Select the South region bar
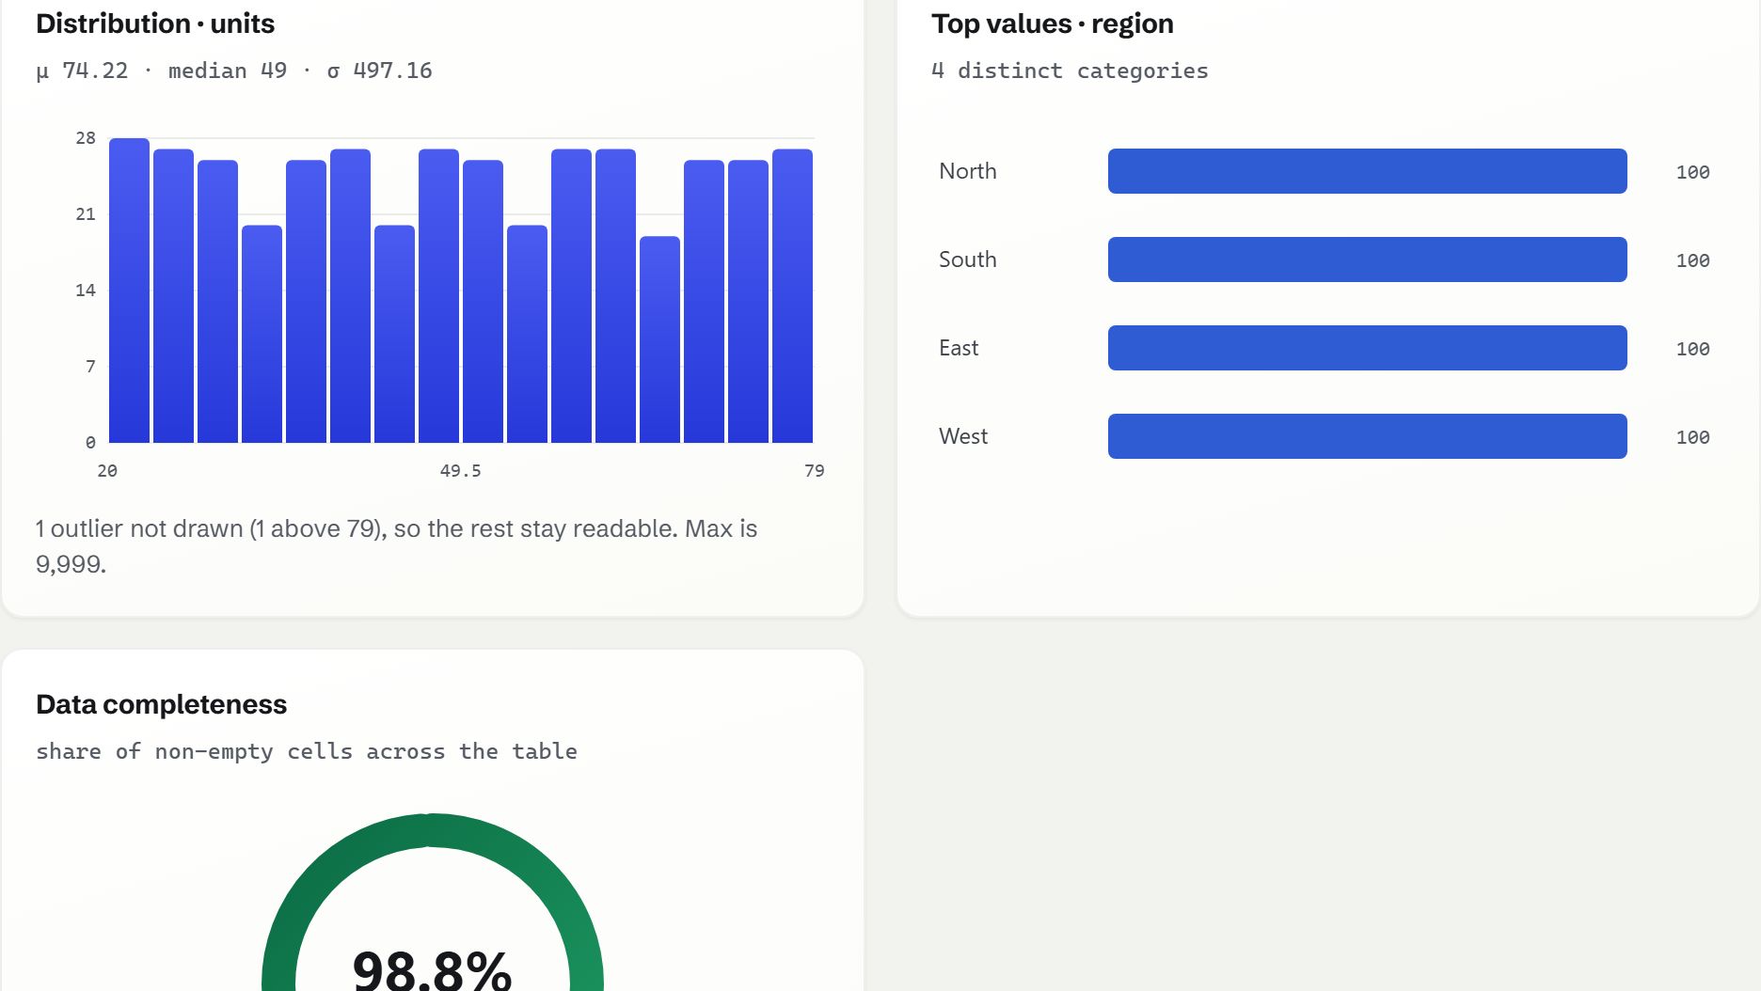This screenshot has width=1761, height=991. (x=1367, y=260)
